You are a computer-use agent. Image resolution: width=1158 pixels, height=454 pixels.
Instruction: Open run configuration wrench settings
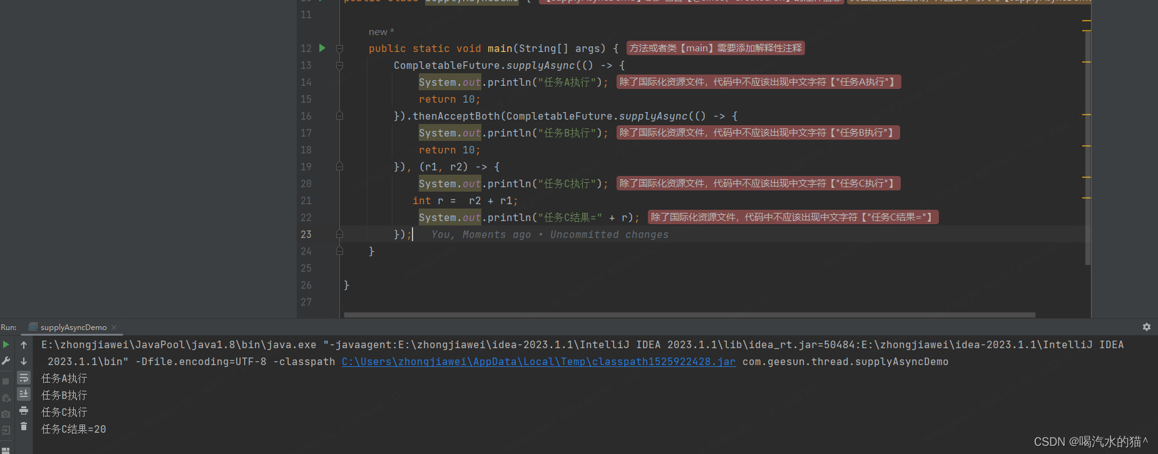tap(6, 361)
